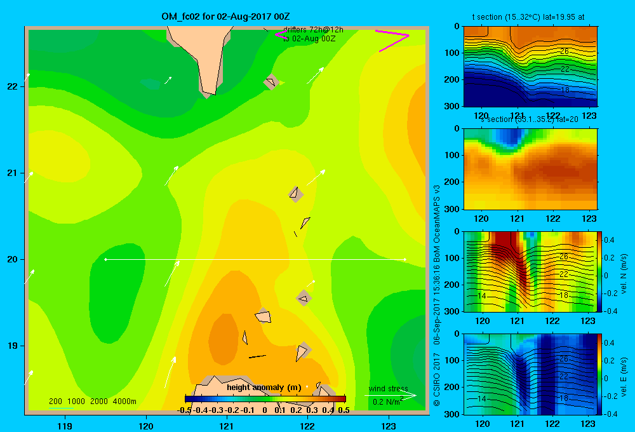The height and width of the screenshot is (432, 635).
Task: Select the "drifters 72h@12h" label
Action: pos(313,30)
